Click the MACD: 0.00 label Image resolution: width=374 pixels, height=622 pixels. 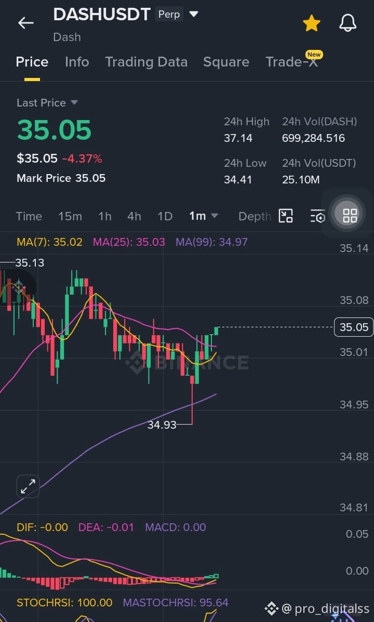click(x=175, y=527)
